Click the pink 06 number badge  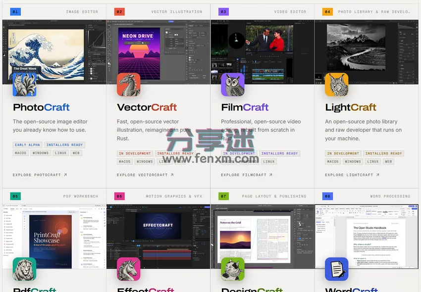pyautogui.click(x=119, y=196)
